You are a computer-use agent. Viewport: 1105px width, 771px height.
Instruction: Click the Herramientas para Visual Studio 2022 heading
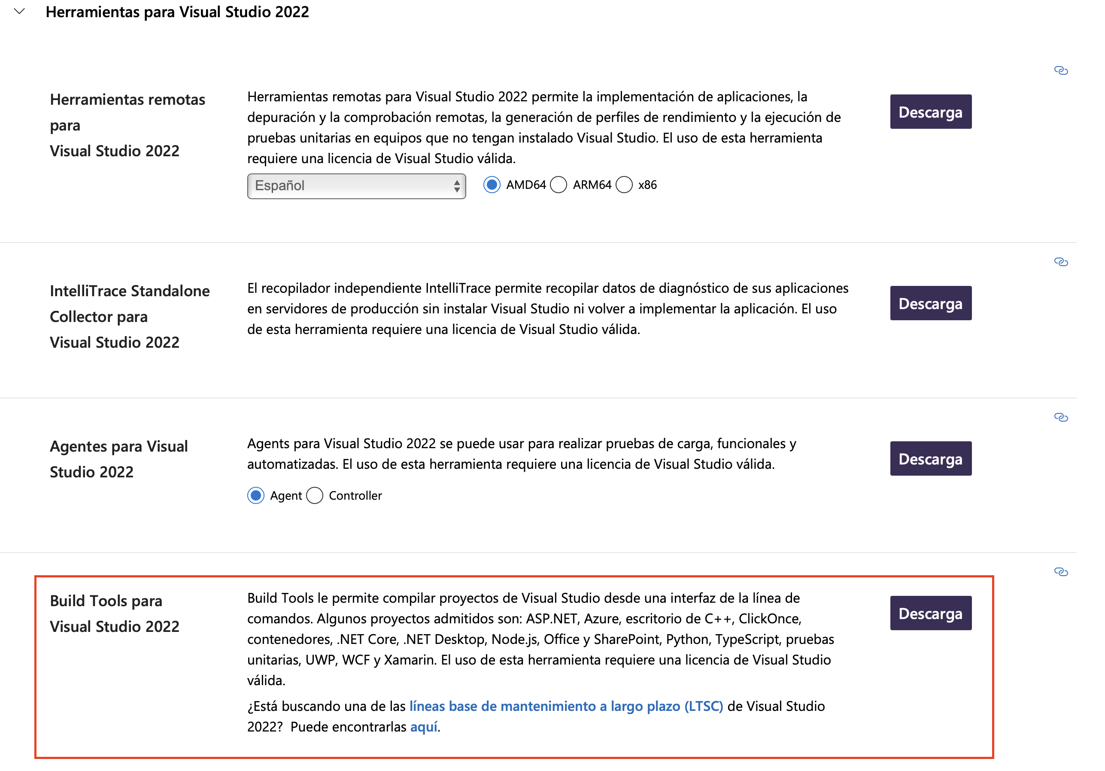177,12
